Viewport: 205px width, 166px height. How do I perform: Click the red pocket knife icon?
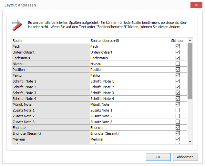click(17, 25)
